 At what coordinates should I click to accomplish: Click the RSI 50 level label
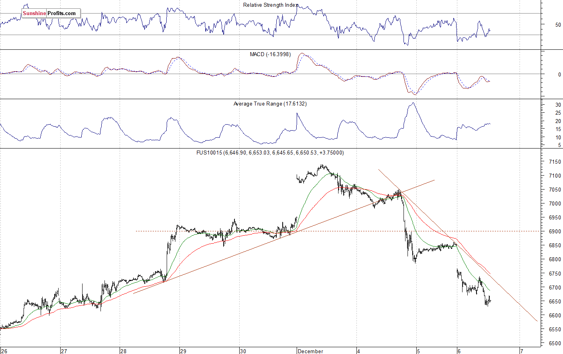(558, 25)
